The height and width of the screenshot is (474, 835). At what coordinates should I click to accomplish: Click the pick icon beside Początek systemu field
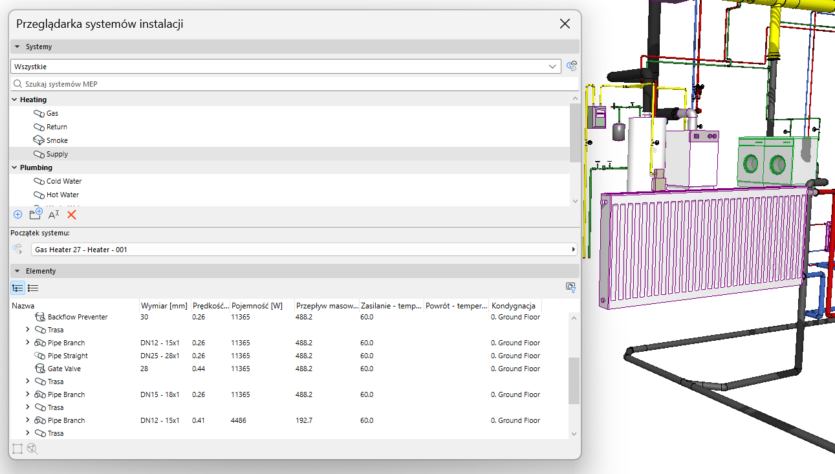pyautogui.click(x=17, y=249)
